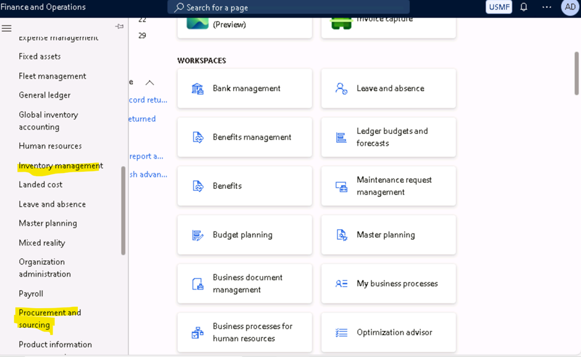The width and height of the screenshot is (581, 357).
Task: Click the truncated 'cord retu...' link
Action: (x=148, y=100)
